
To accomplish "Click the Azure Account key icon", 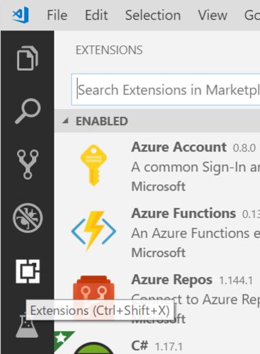I will [x=94, y=165].
